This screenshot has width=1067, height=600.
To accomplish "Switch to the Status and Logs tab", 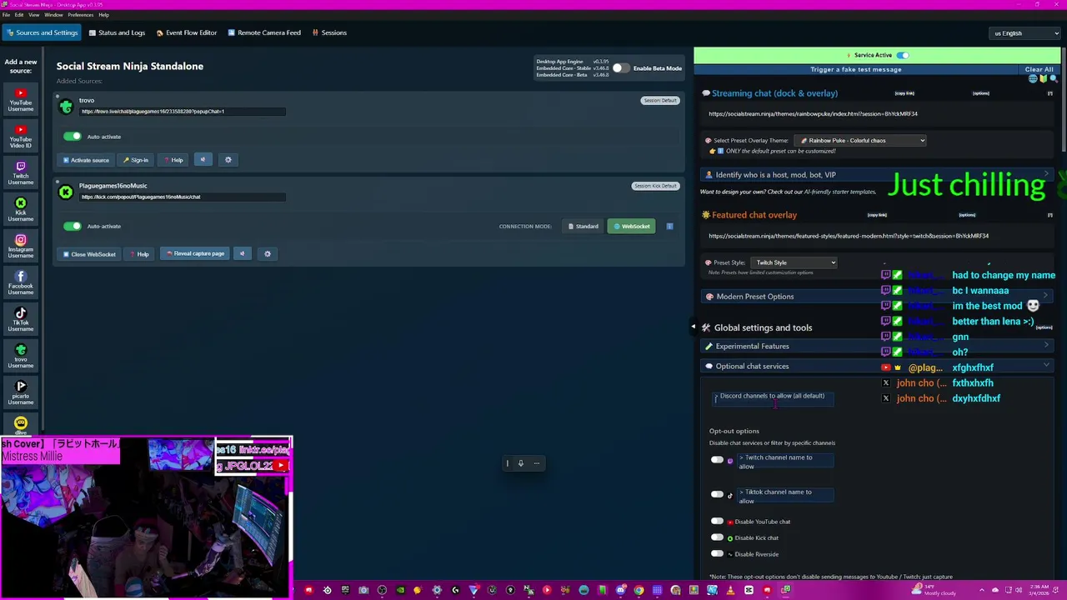I will [x=117, y=32].
